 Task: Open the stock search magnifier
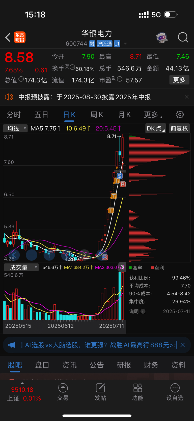tap(183, 37)
